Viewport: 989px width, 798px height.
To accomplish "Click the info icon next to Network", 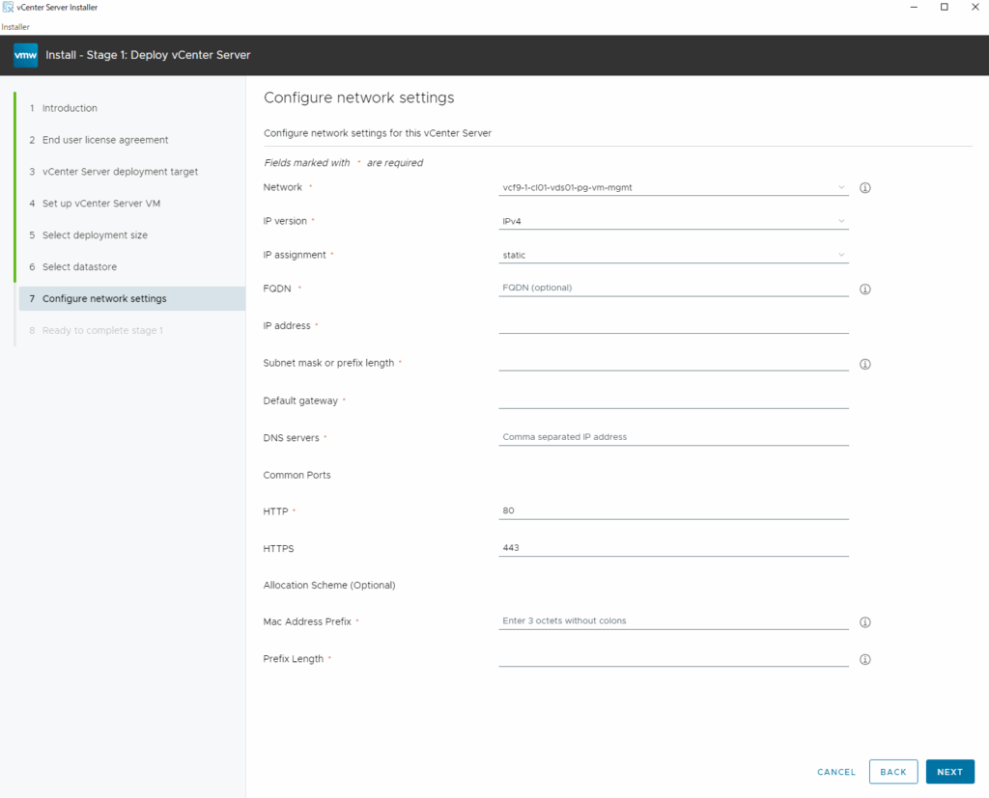I will [865, 188].
